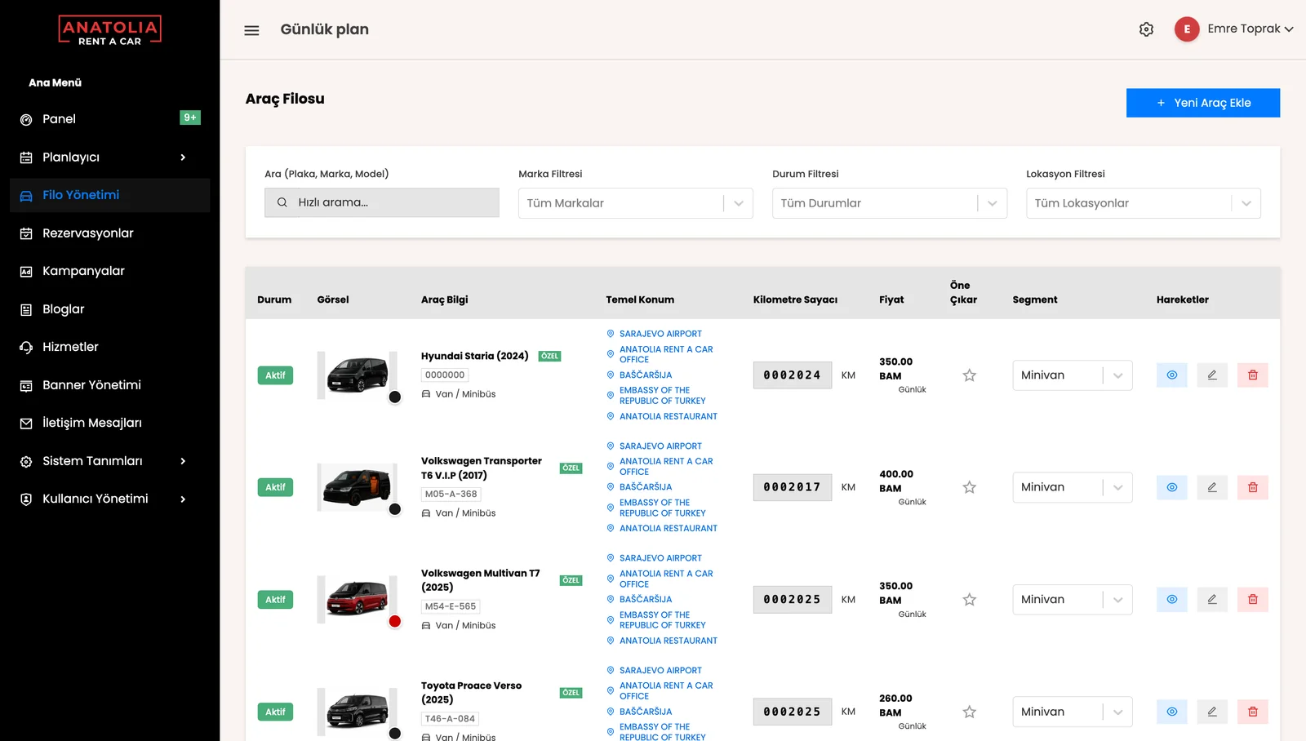Open Volkswagen Multivan T7 vehicle thumbnail
The width and height of the screenshot is (1306, 741).
[x=357, y=600]
